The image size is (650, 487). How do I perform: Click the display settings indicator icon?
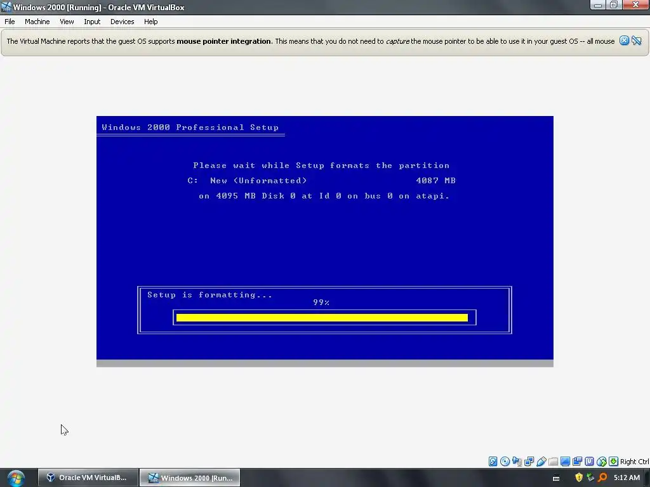[565, 462]
